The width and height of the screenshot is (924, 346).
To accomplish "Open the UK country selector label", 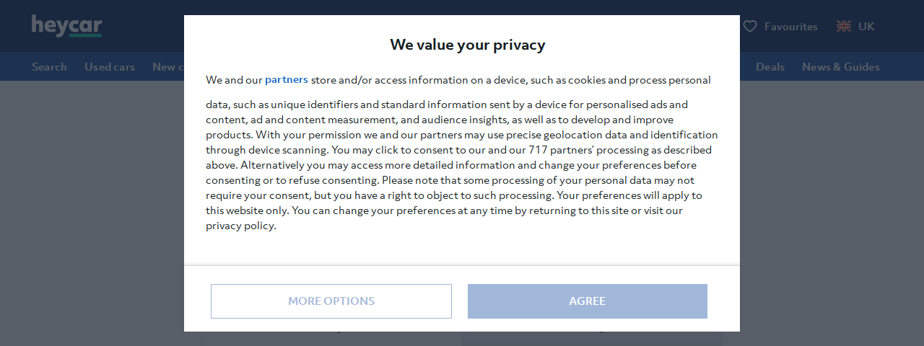I will click(866, 27).
